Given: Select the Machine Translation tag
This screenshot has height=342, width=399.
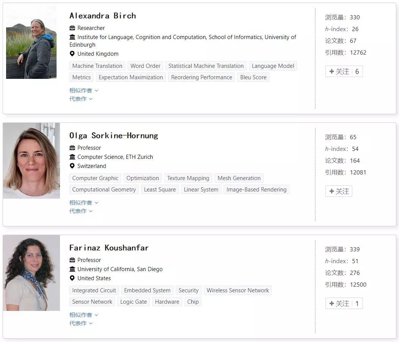Looking at the screenshot, I should pyautogui.click(x=97, y=66).
